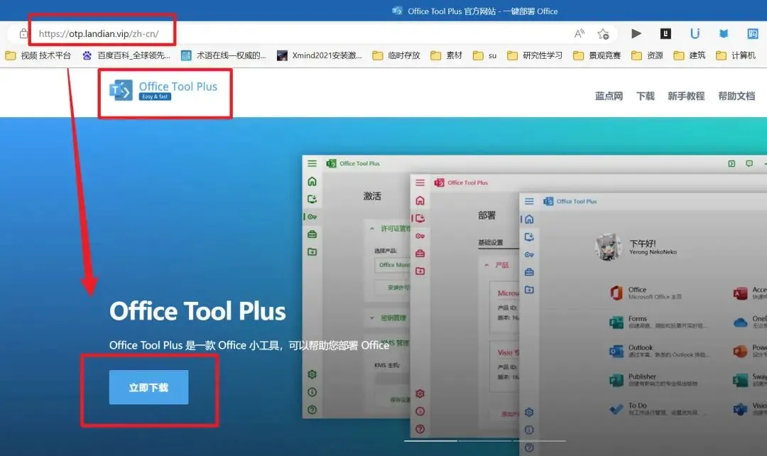This screenshot has width=767, height=456.
Task: Open the black square extension icon
Action: tap(665, 33)
